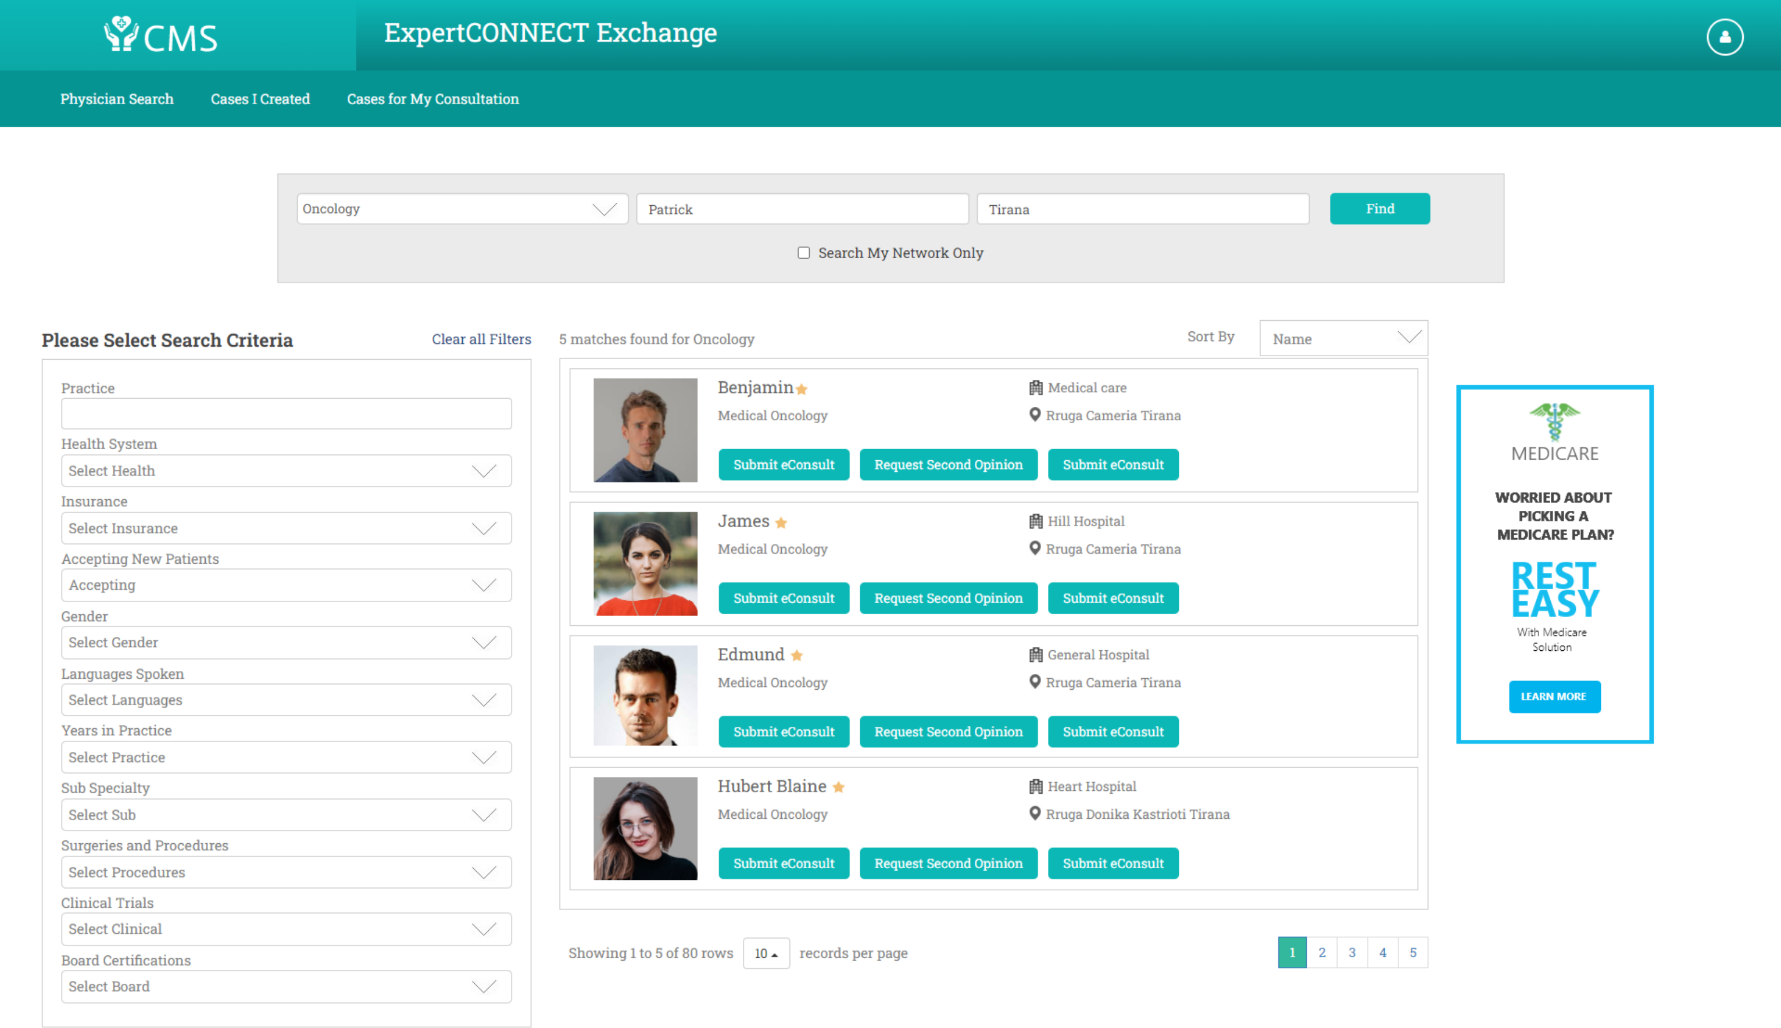The image size is (1781, 1028).
Task: Go to results page 4
Action: 1383,952
